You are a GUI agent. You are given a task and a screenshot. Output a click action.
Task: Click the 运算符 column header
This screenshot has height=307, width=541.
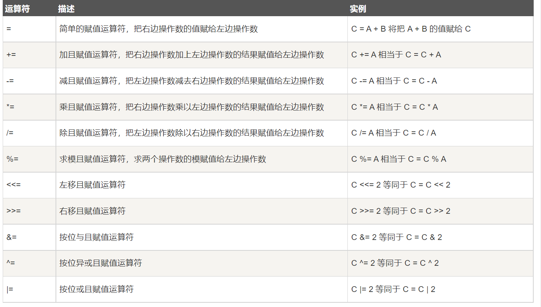click(17, 8)
